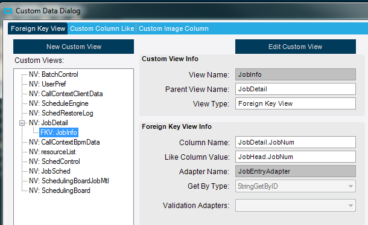The width and height of the screenshot is (368, 225).
Task: Select NV: SchedulingBoard node
Action: [59, 190]
